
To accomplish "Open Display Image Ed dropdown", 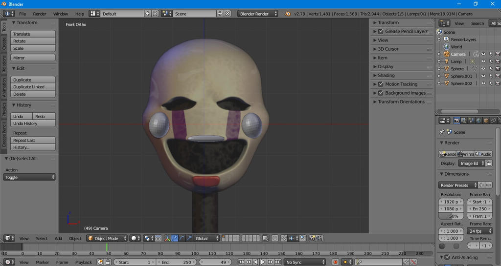I will pyautogui.click(x=472, y=163).
